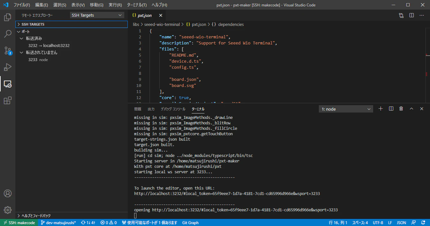
Task: Select the forwarded port 3232 → localhost:3232
Action: (x=72, y=45)
